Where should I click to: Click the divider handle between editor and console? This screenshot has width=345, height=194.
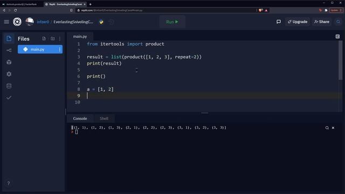(205, 113)
